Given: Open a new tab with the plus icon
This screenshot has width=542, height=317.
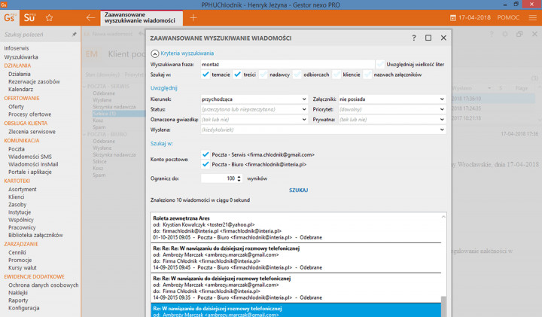Looking at the screenshot, I should click(193, 17).
